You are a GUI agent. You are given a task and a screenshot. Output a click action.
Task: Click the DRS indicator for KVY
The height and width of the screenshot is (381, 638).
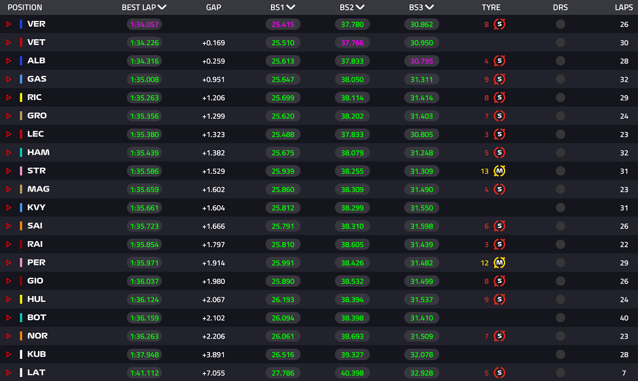click(x=560, y=208)
